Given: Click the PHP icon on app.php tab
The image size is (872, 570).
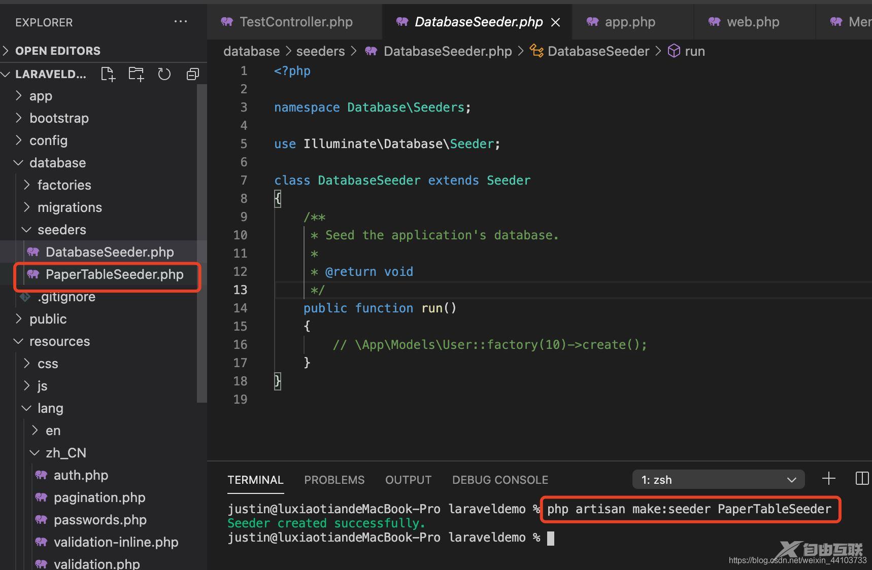Looking at the screenshot, I should (592, 22).
